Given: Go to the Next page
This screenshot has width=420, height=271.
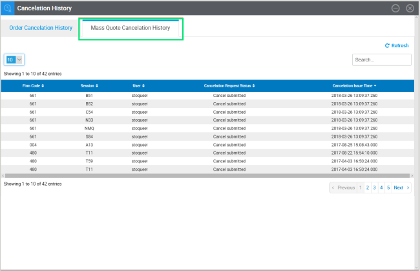Looking at the screenshot, I should [x=401, y=188].
